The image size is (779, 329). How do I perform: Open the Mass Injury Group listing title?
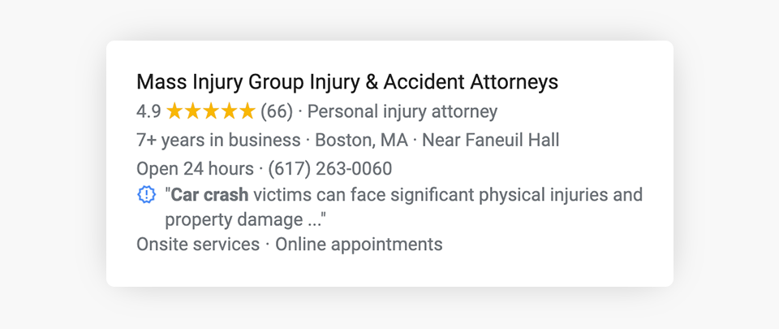tap(347, 82)
